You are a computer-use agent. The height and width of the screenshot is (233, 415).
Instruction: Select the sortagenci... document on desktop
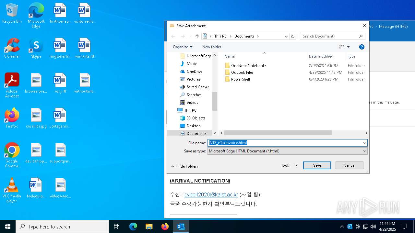[60, 118]
